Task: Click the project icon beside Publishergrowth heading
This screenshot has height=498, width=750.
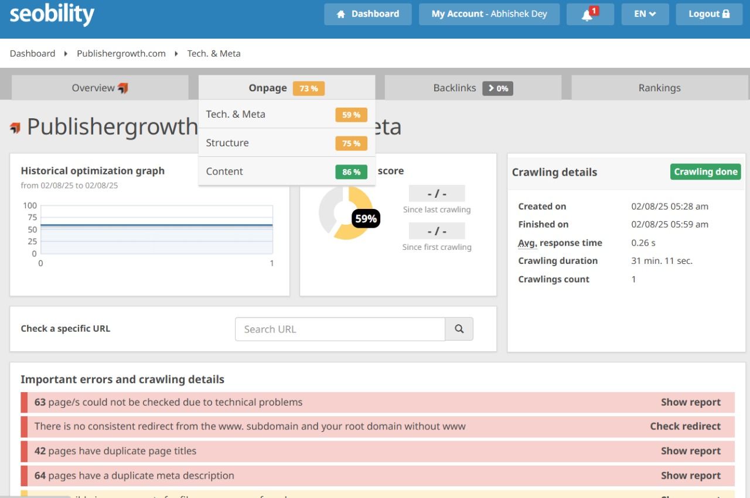Action: pyautogui.click(x=15, y=128)
